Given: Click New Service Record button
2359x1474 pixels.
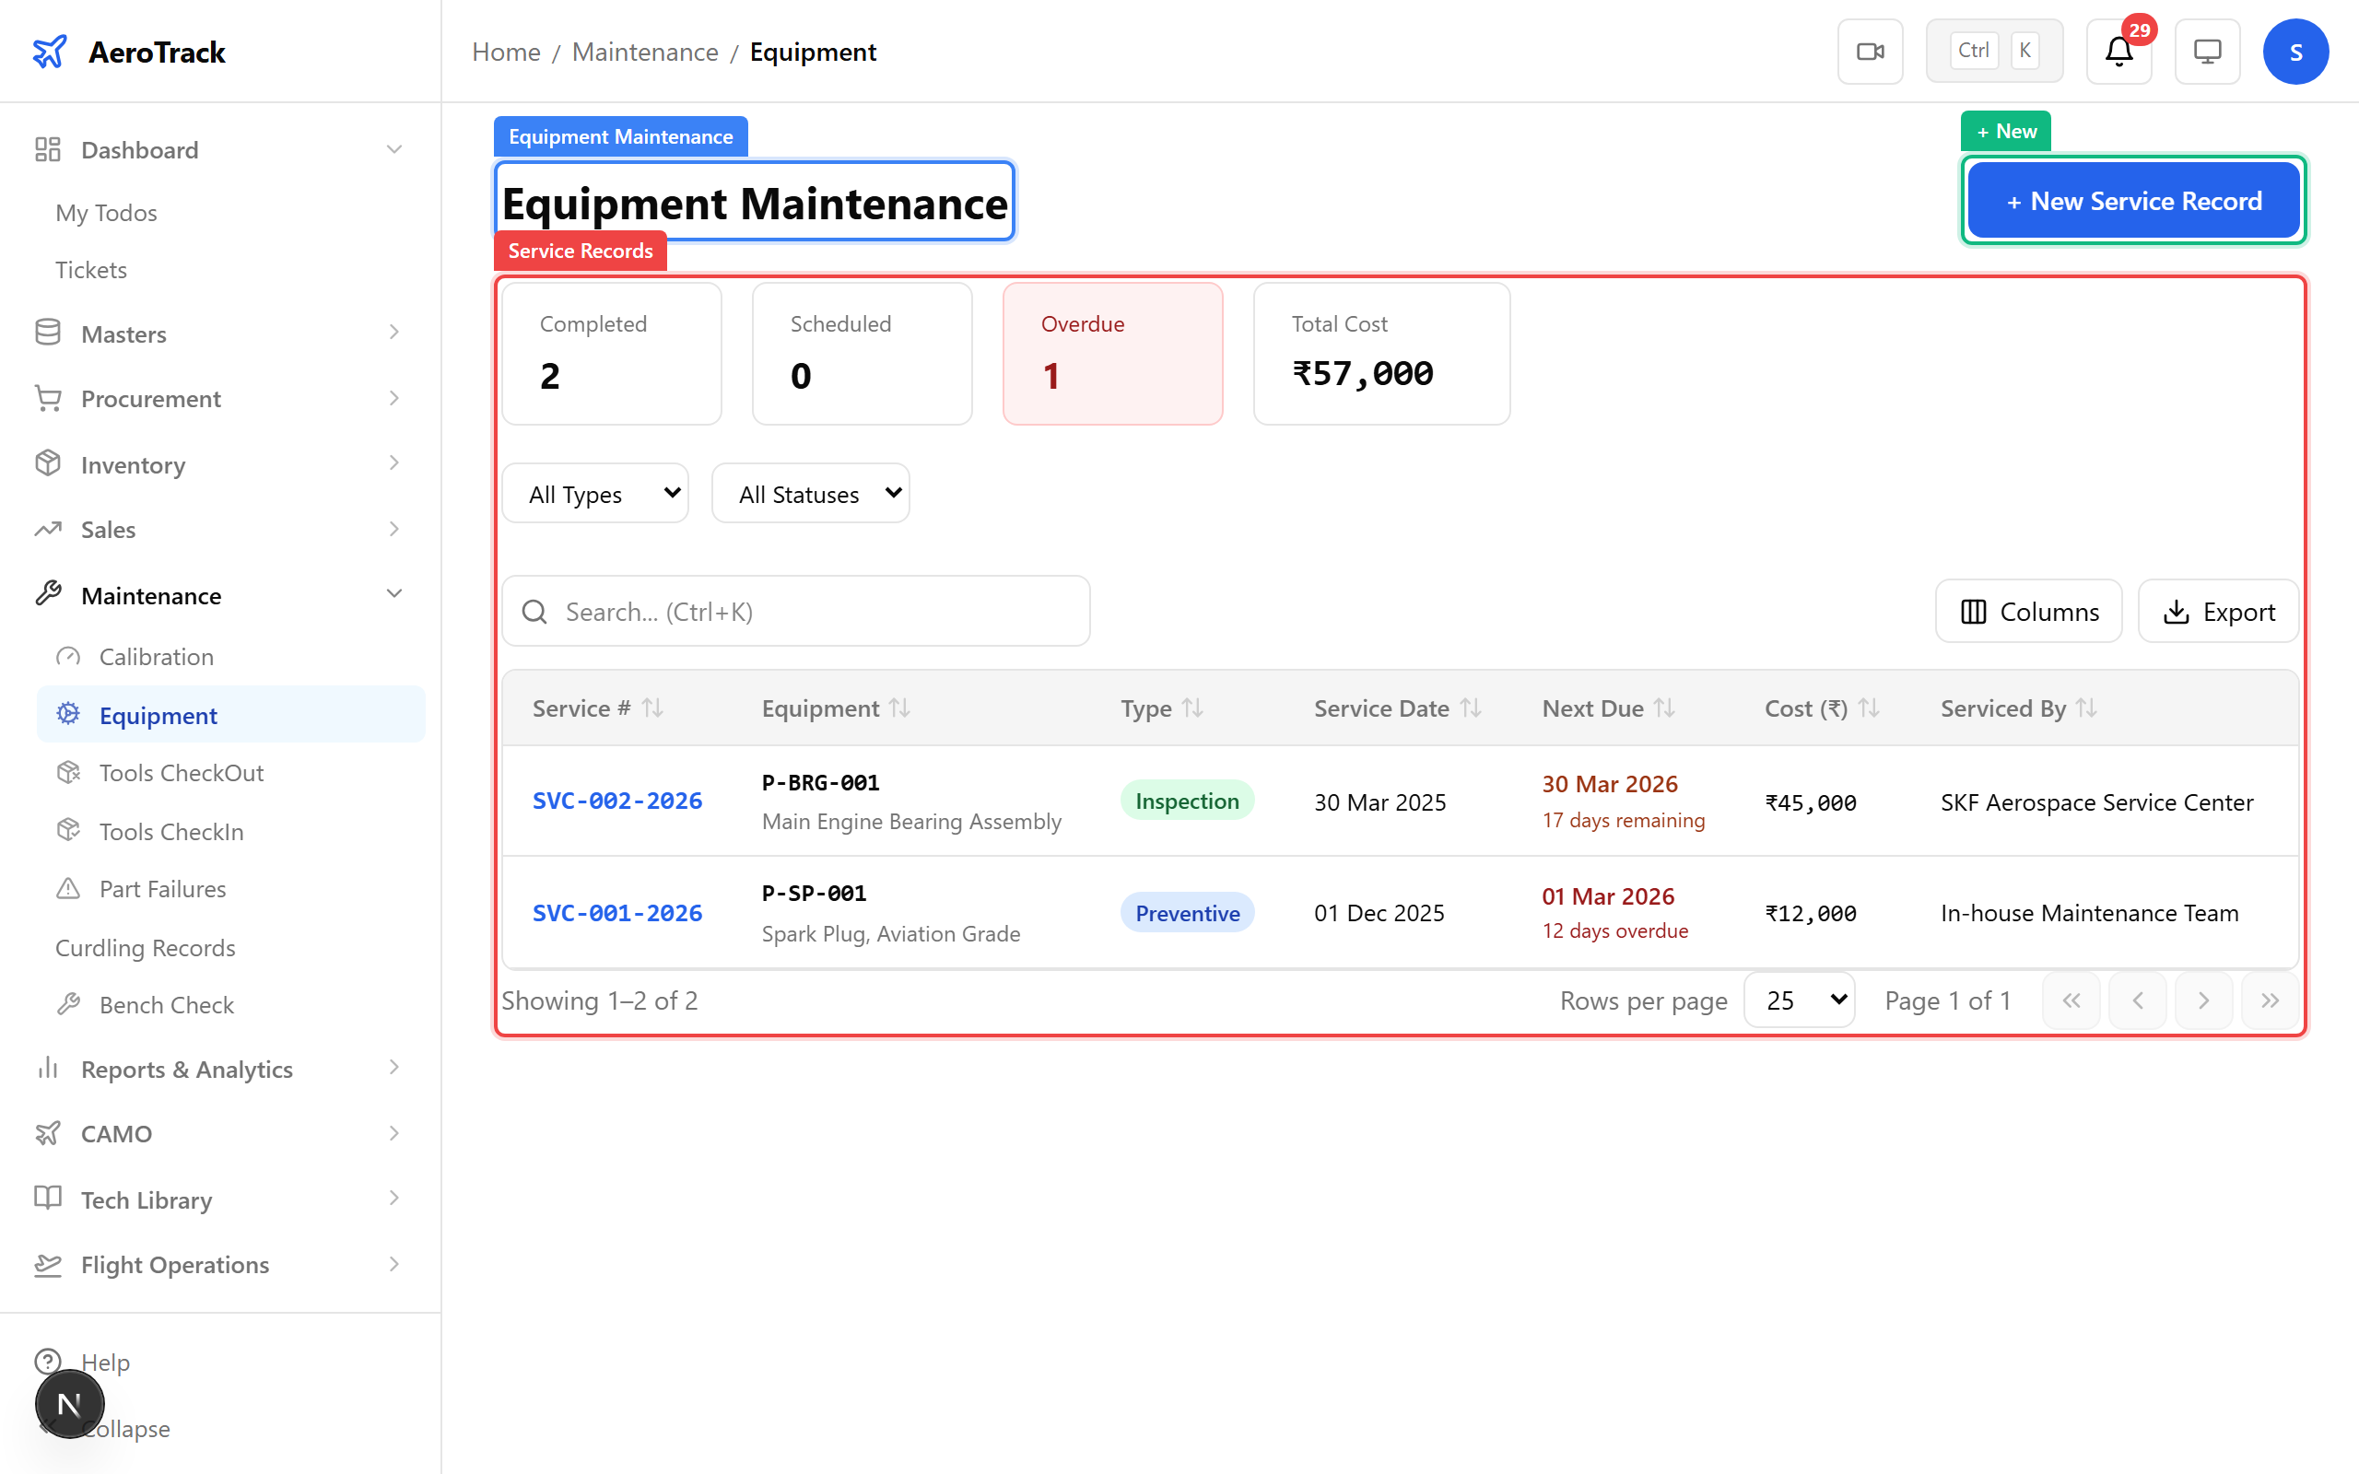Looking at the screenshot, I should (x=2133, y=201).
